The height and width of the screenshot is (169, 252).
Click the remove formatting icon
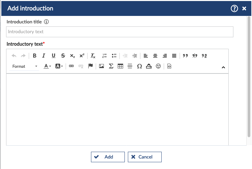(x=93, y=56)
